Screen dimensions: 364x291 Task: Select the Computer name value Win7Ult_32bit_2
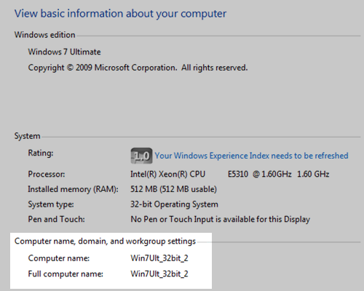159,258
